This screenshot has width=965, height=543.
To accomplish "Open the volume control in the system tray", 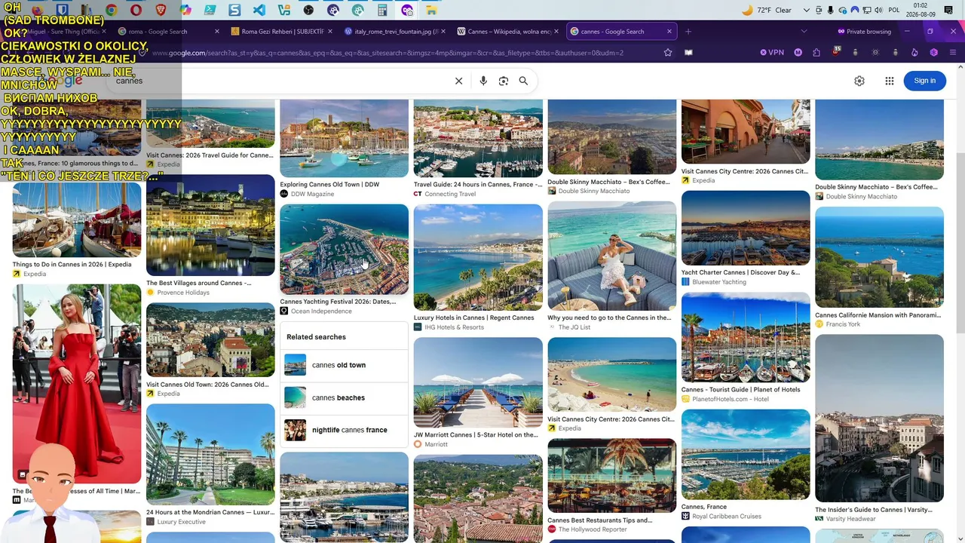I will tap(878, 11).
